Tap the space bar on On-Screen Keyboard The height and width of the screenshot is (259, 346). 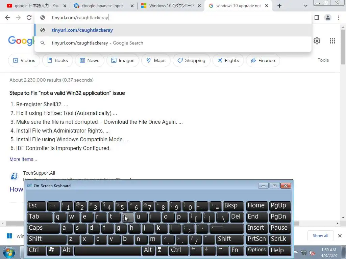[x=108, y=251]
